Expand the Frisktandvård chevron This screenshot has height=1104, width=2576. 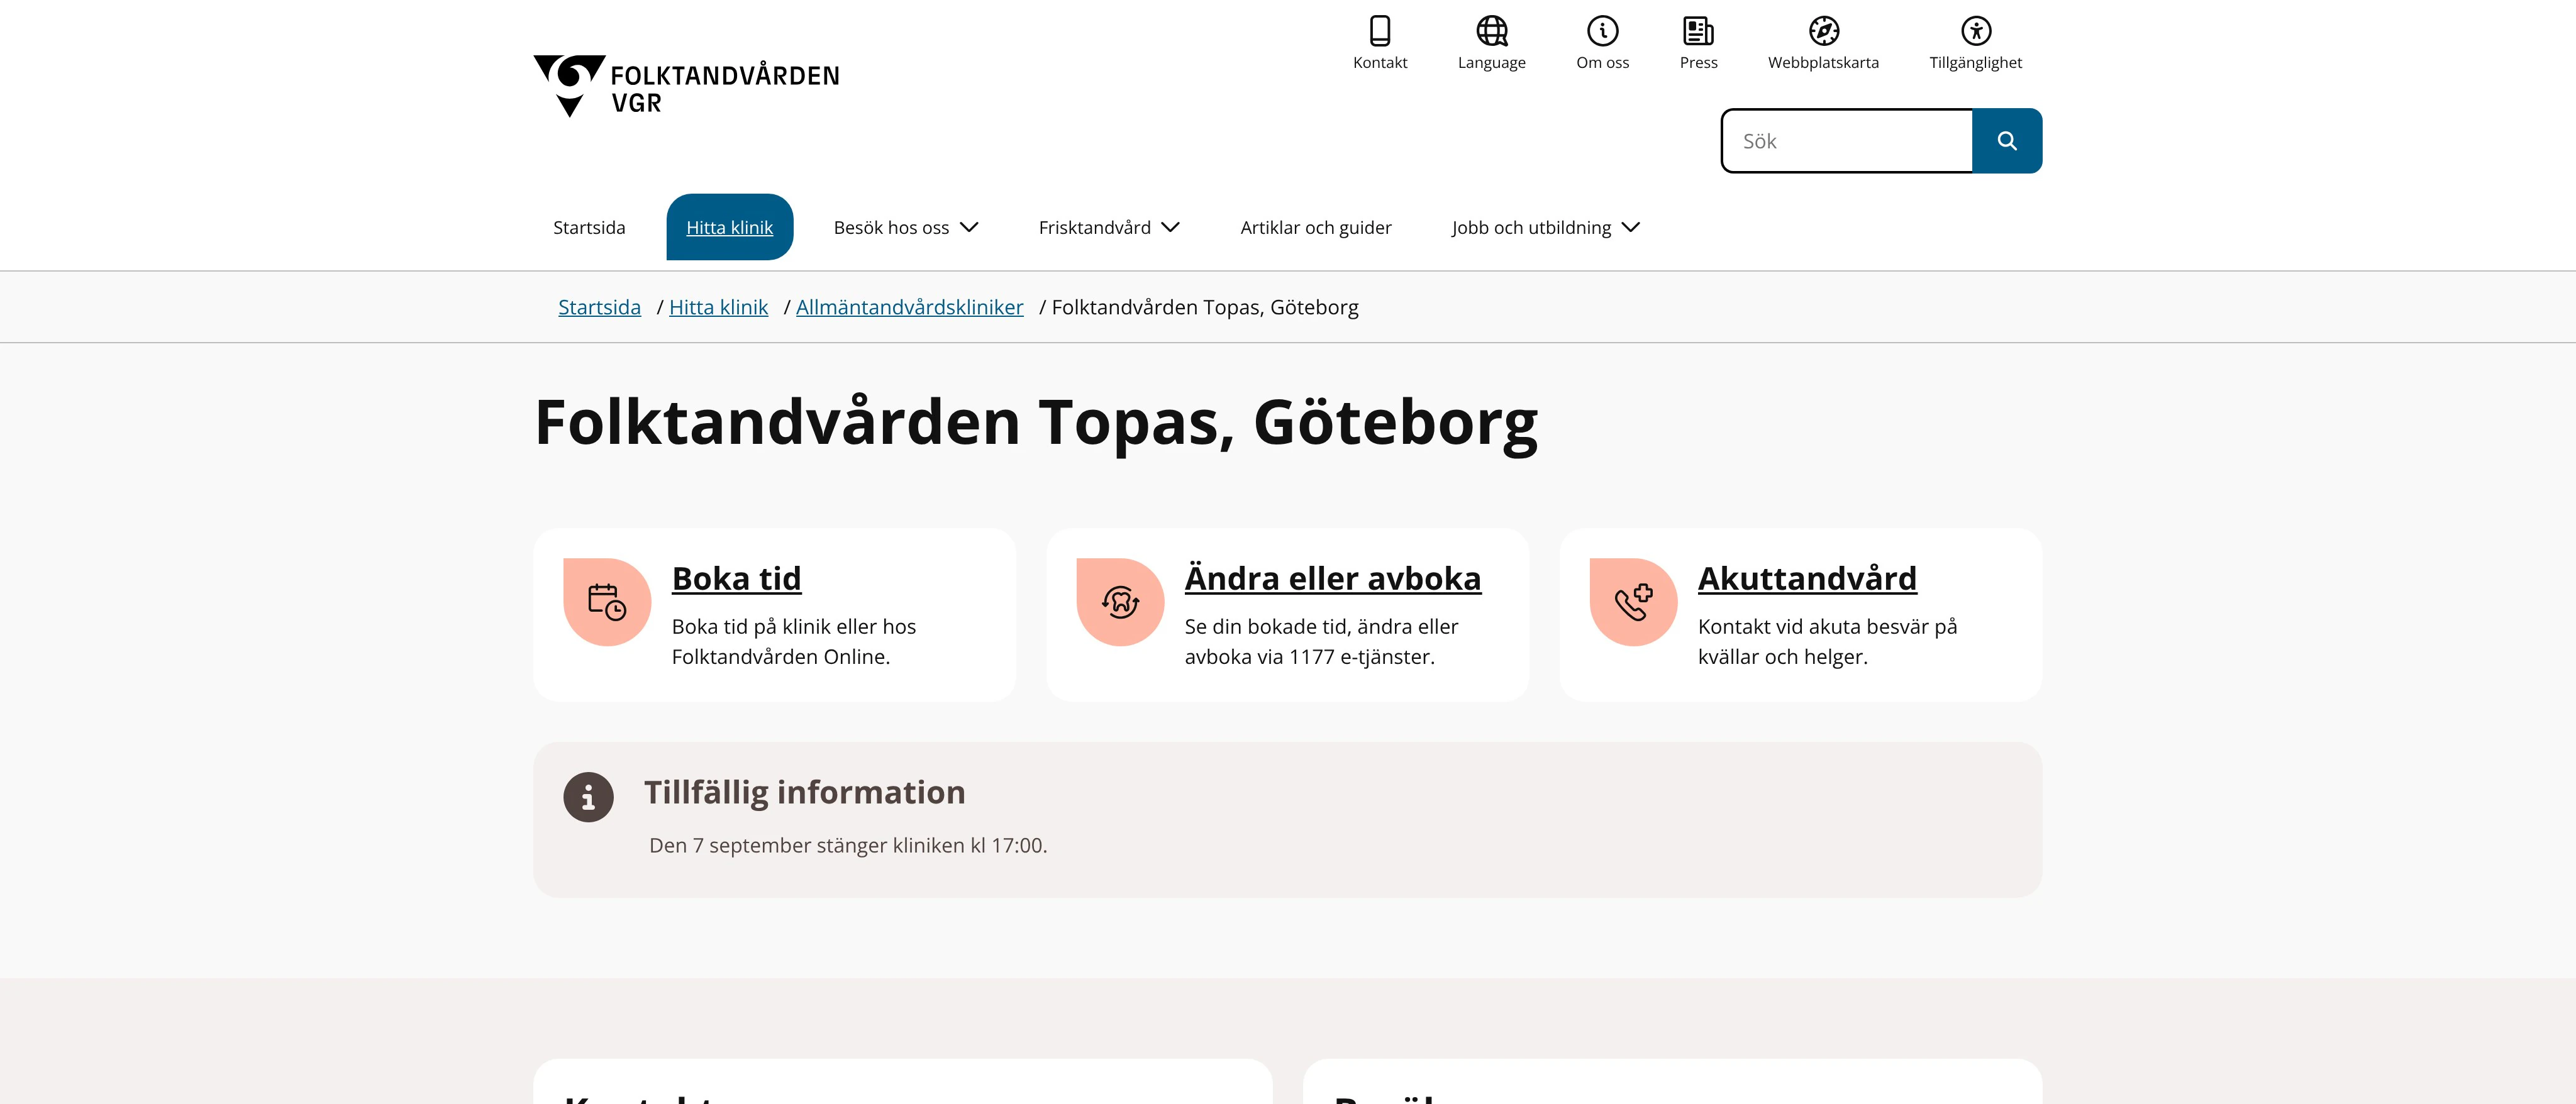coord(1171,228)
